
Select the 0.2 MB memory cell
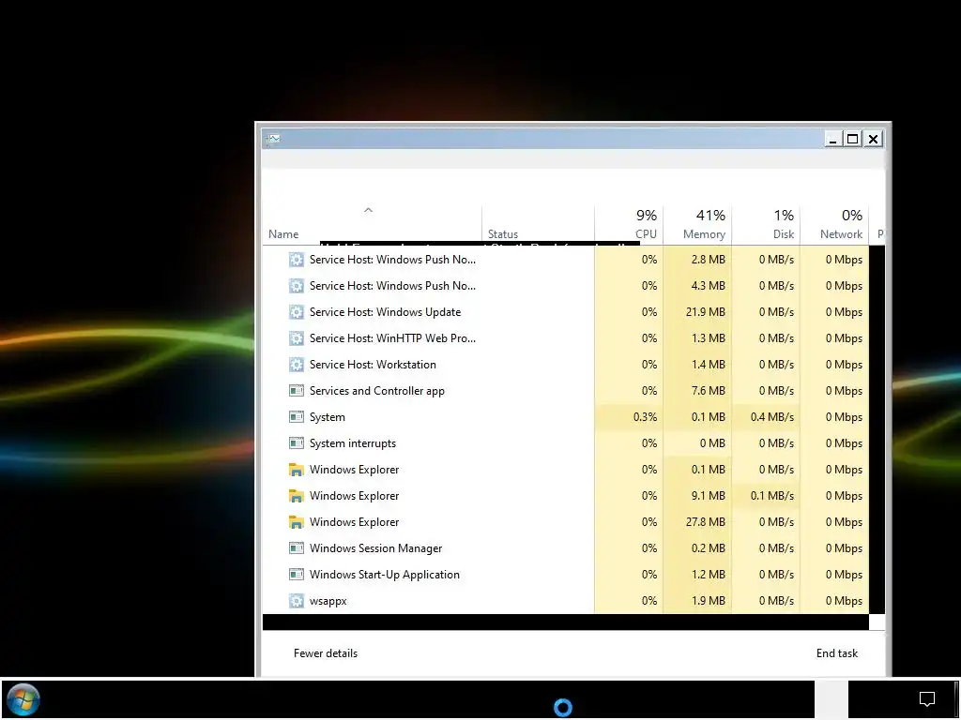click(x=697, y=548)
